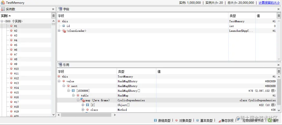Click object icon beside table
This screenshot has width=282, height=125.
78,95
